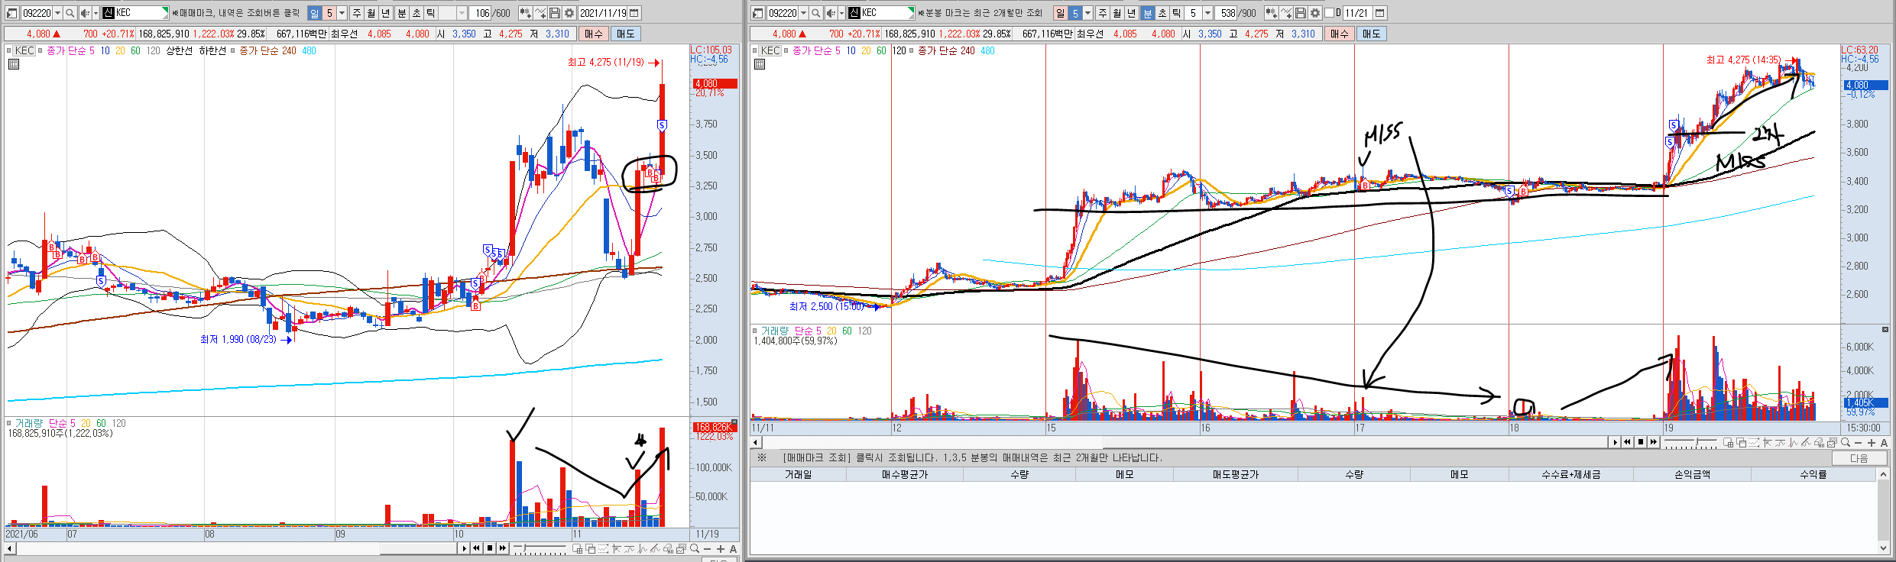Open the minute interval dropdown after 틱 on the right

1207,13
